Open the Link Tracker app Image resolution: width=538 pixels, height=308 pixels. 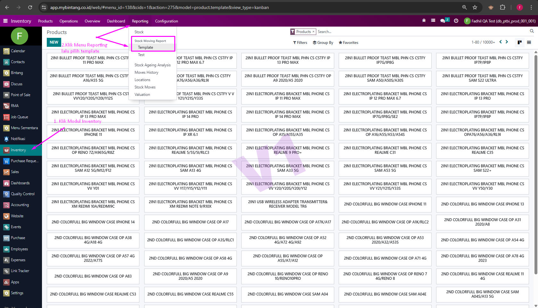coord(21,271)
